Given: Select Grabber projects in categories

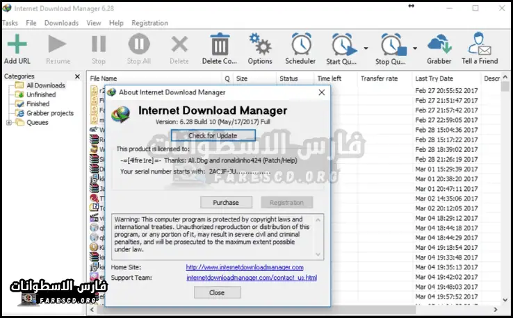Looking at the screenshot, I should (49, 113).
